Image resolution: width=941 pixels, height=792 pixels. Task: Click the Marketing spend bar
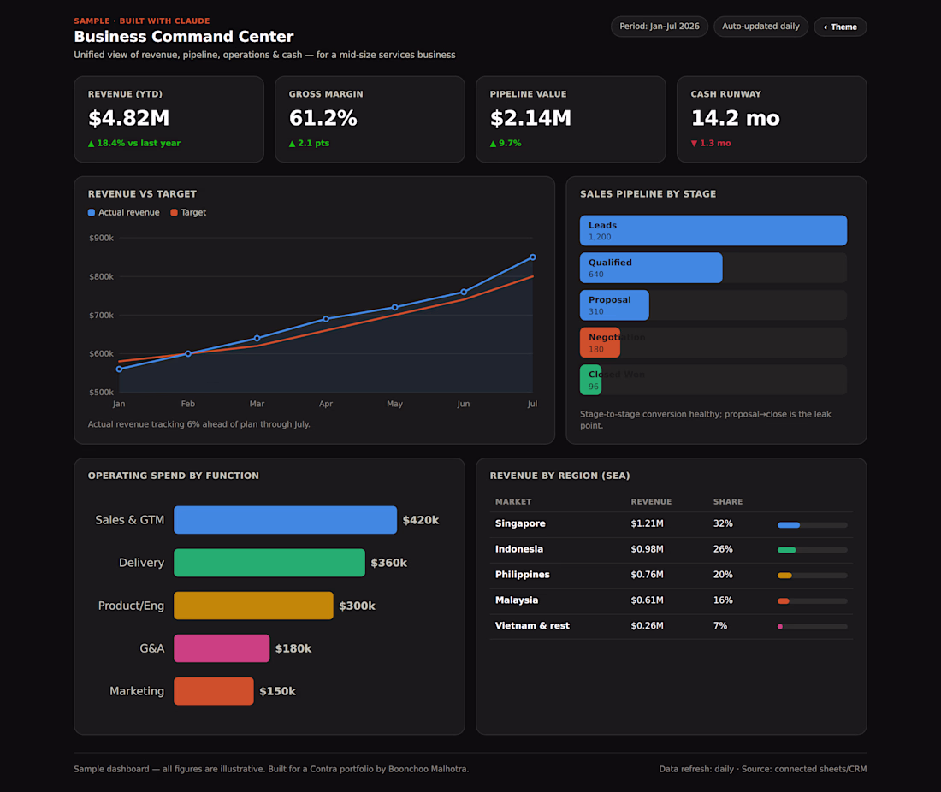click(x=214, y=691)
